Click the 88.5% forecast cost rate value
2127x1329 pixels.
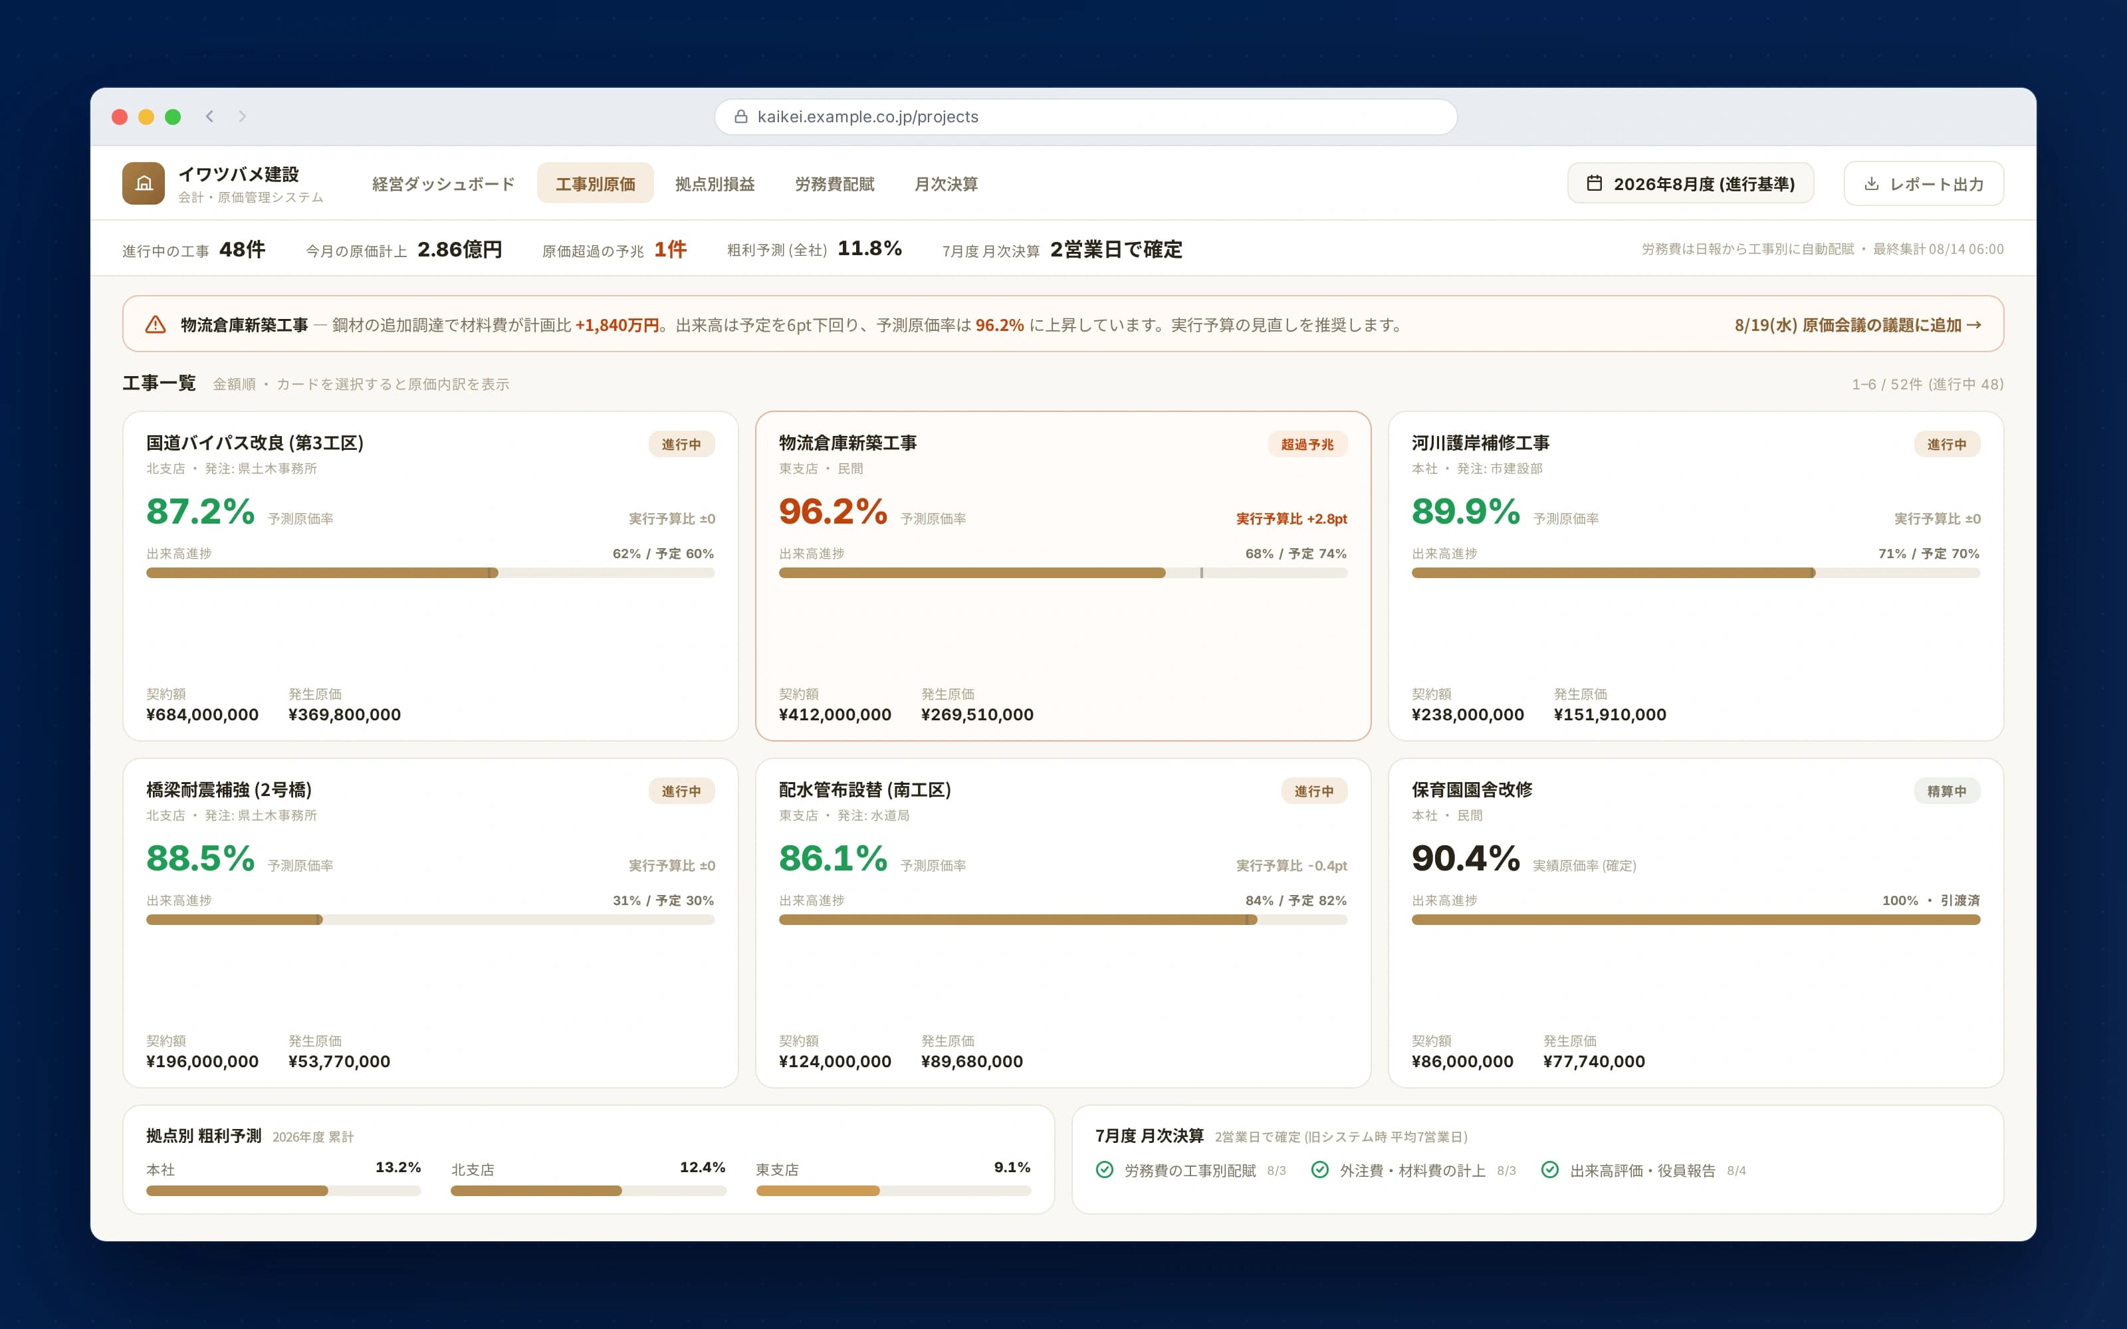(200, 858)
